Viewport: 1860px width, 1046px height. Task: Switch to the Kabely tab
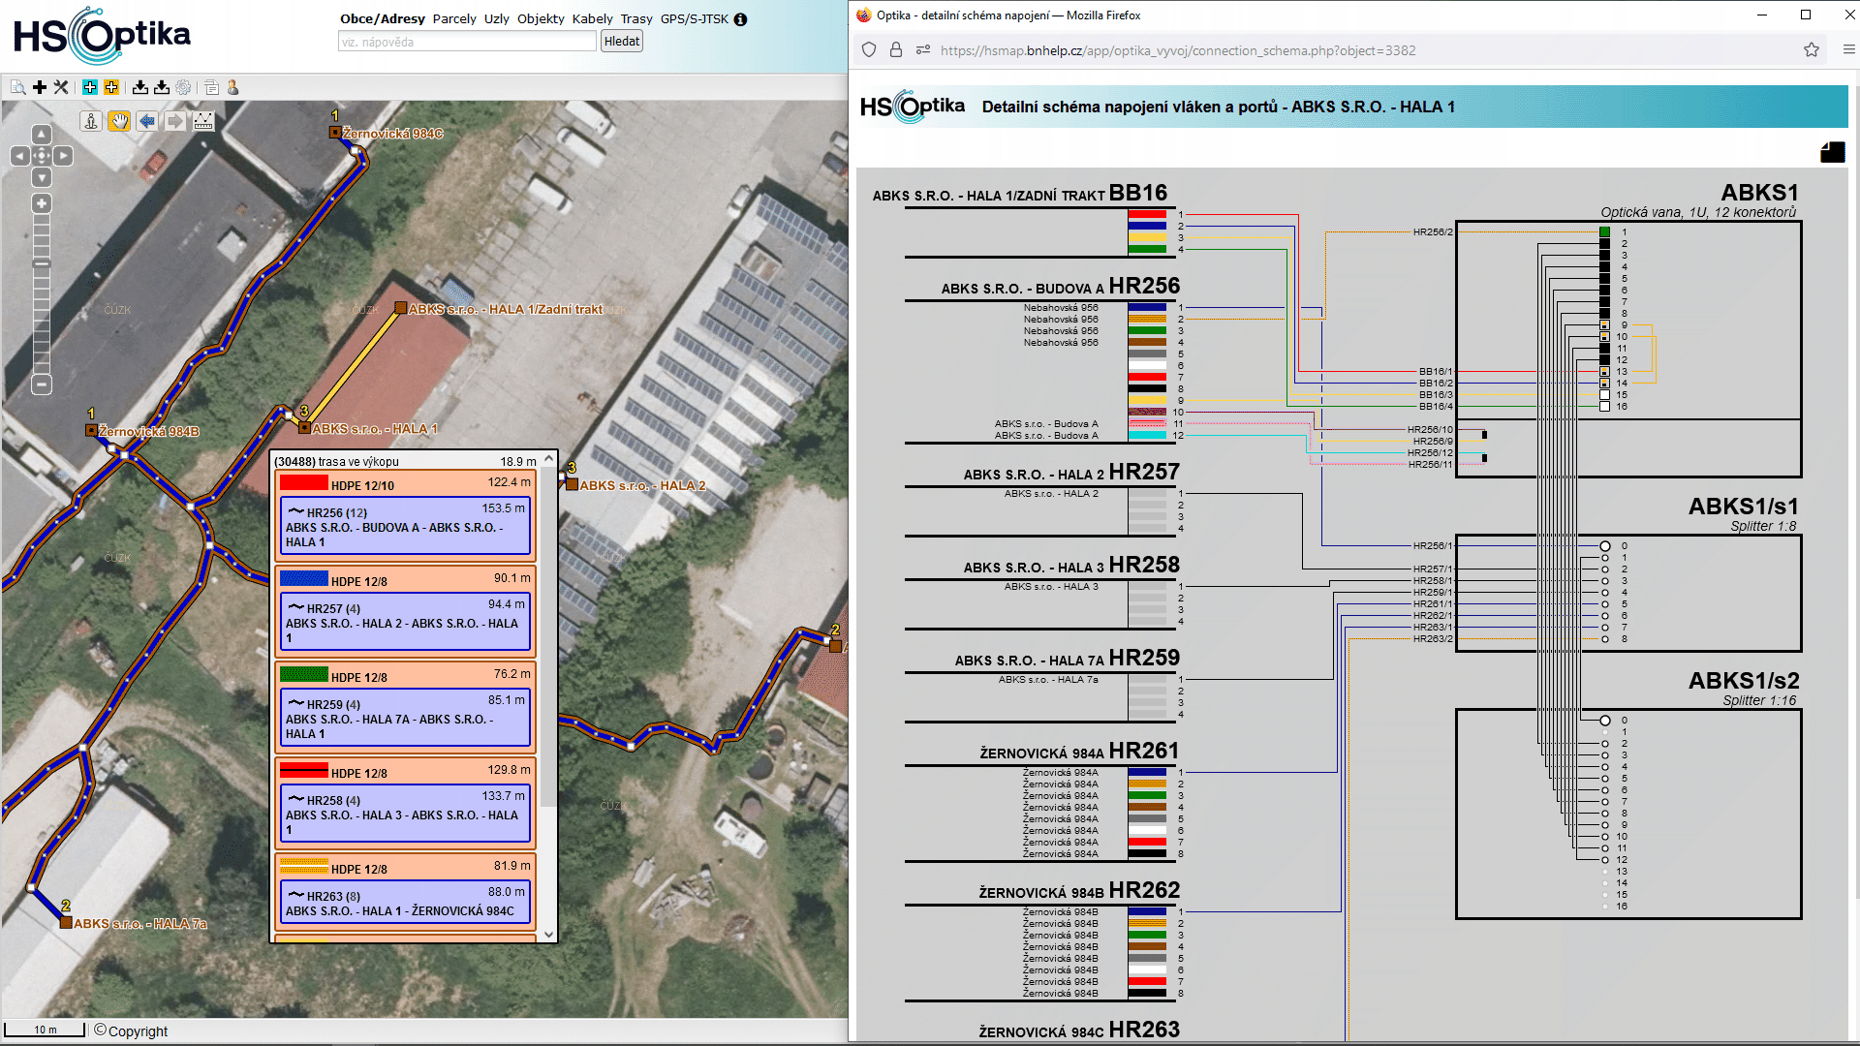593,19
